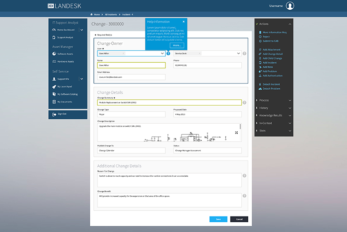Click the Add Note action icon
347x232 pixels.
260,67
